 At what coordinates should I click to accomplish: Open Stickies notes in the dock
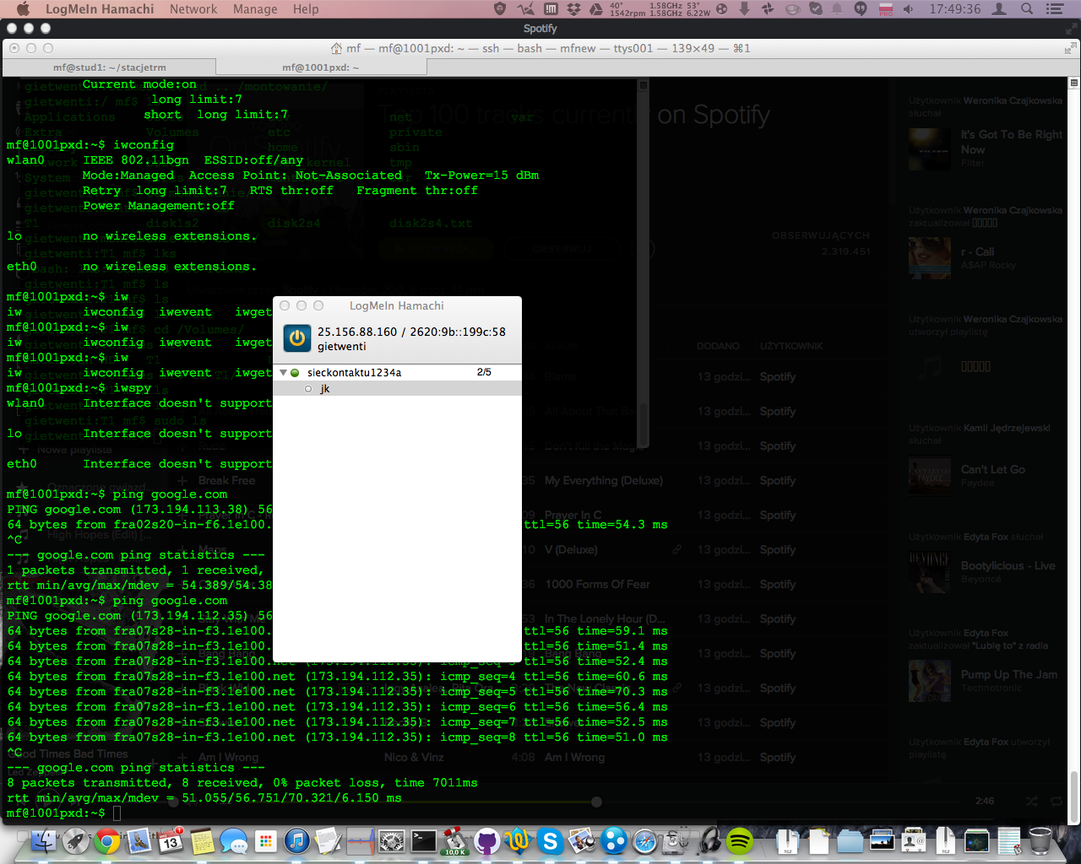202,841
